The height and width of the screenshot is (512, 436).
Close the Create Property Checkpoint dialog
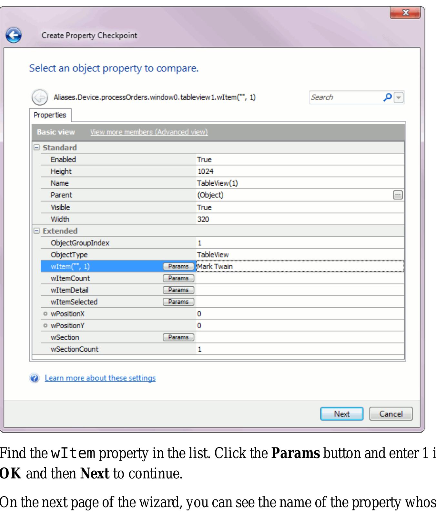405,13
